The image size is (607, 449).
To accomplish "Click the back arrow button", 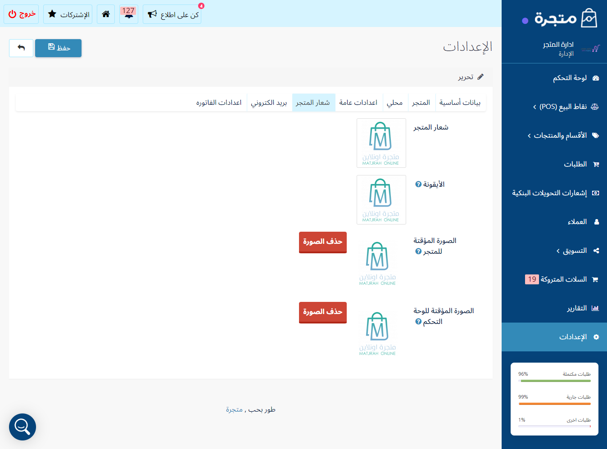I will 21,48.
